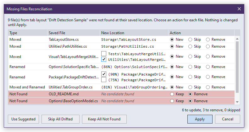Image resolution: width=249 pixels, height=132 pixels.
Task: Select the TabLayoutStore.cs saved file cell
Action: tap(64, 40)
